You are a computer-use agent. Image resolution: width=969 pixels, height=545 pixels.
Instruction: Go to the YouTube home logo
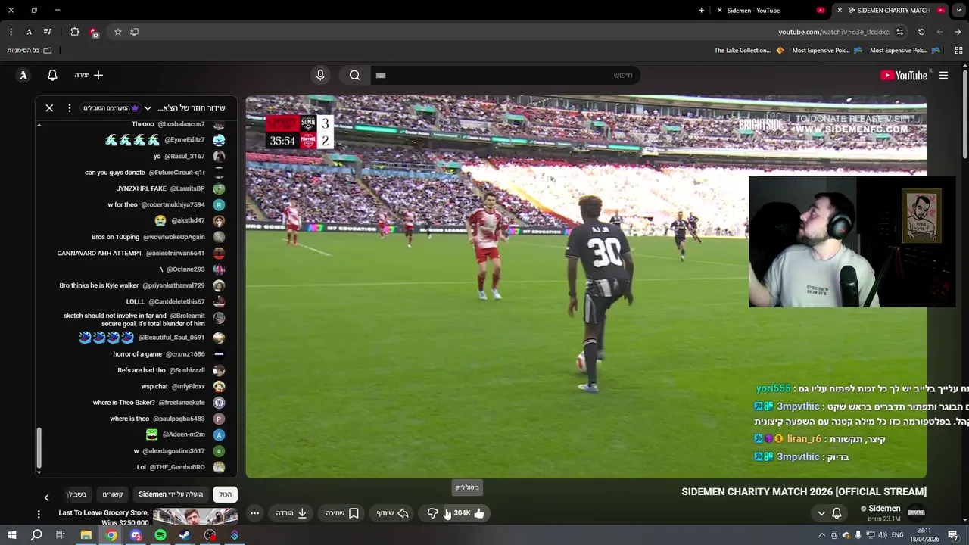(904, 75)
